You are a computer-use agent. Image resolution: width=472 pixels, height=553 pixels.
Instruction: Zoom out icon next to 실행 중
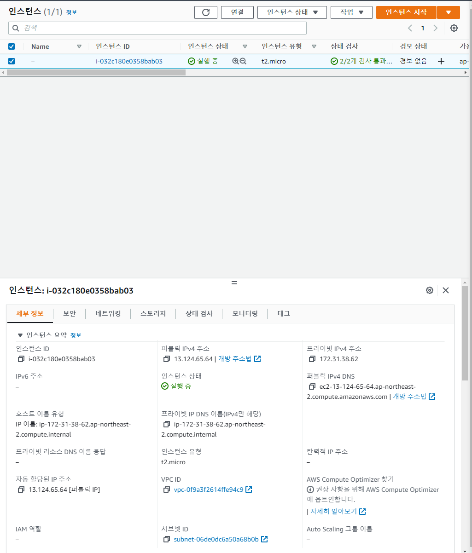click(x=243, y=61)
